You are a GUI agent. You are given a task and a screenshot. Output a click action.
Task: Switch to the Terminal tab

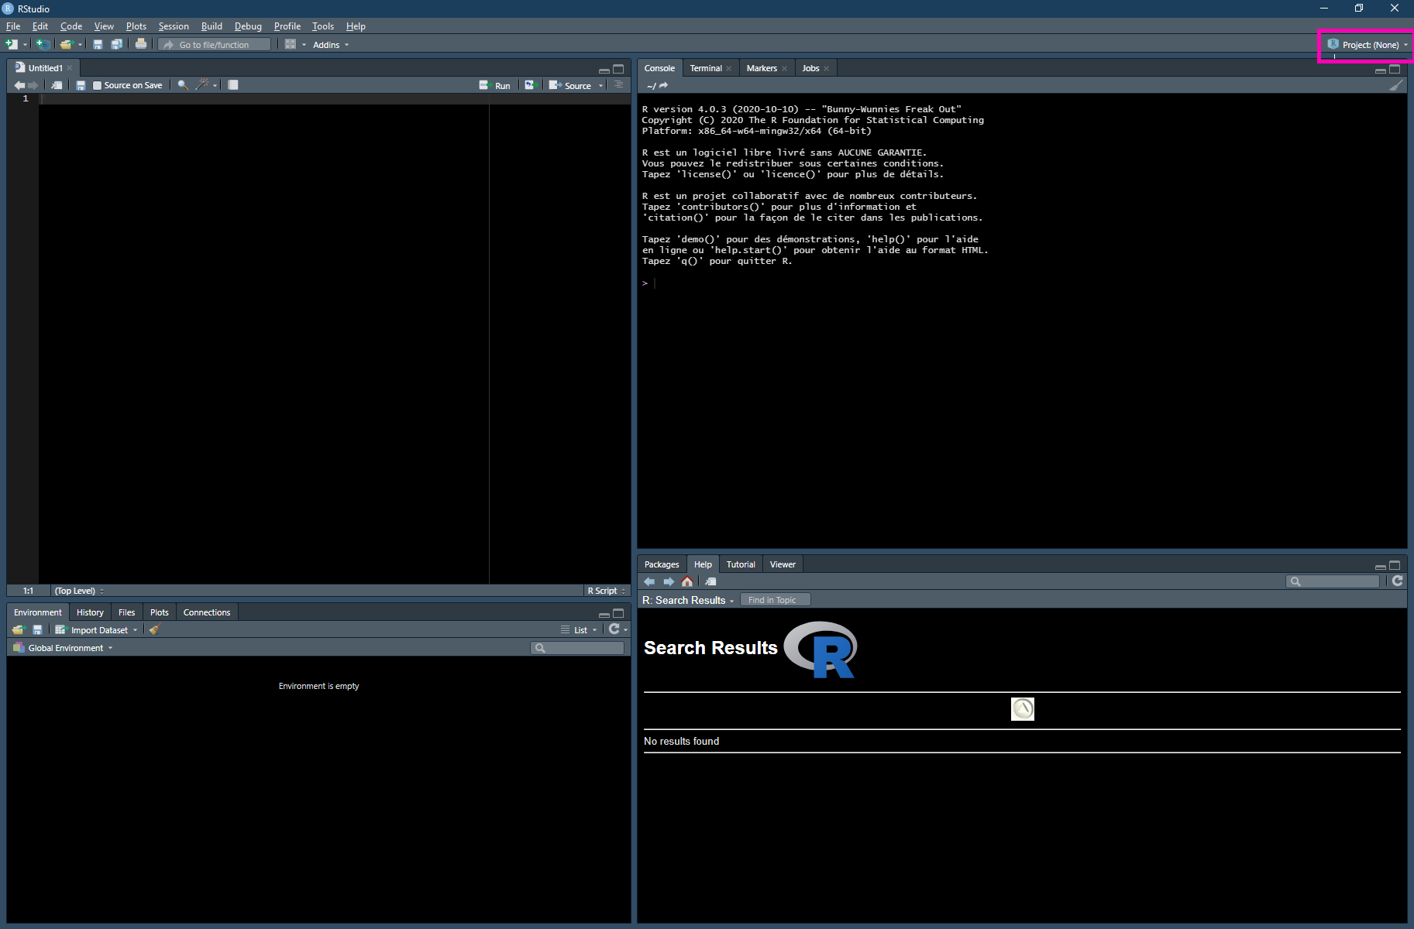(705, 68)
